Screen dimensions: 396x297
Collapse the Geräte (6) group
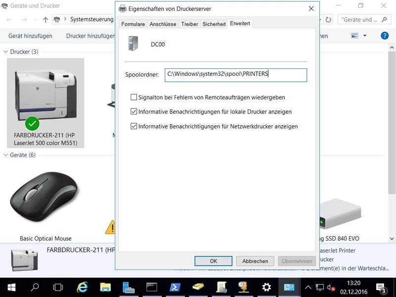click(5, 155)
